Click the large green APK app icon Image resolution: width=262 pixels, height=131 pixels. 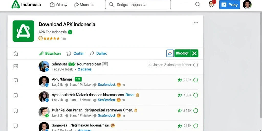tap(23, 31)
